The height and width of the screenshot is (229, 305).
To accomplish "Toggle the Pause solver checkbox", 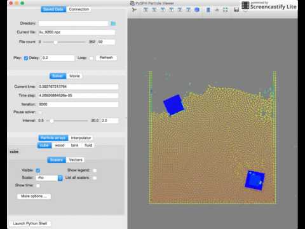I will point(40,112).
